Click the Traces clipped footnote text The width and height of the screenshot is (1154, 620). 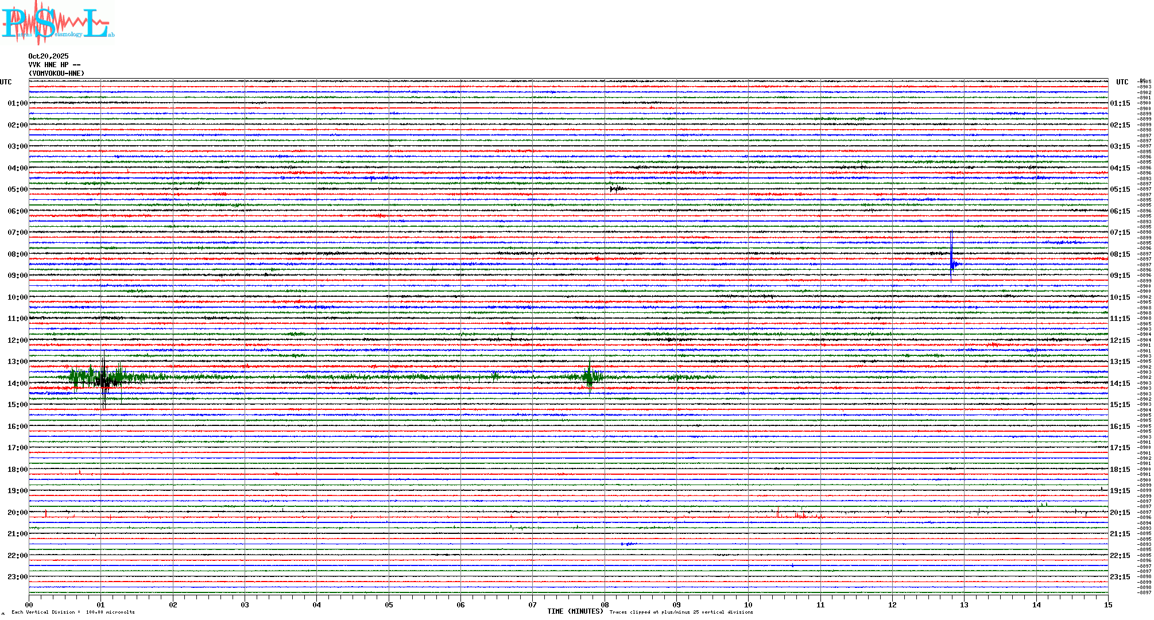681,612
